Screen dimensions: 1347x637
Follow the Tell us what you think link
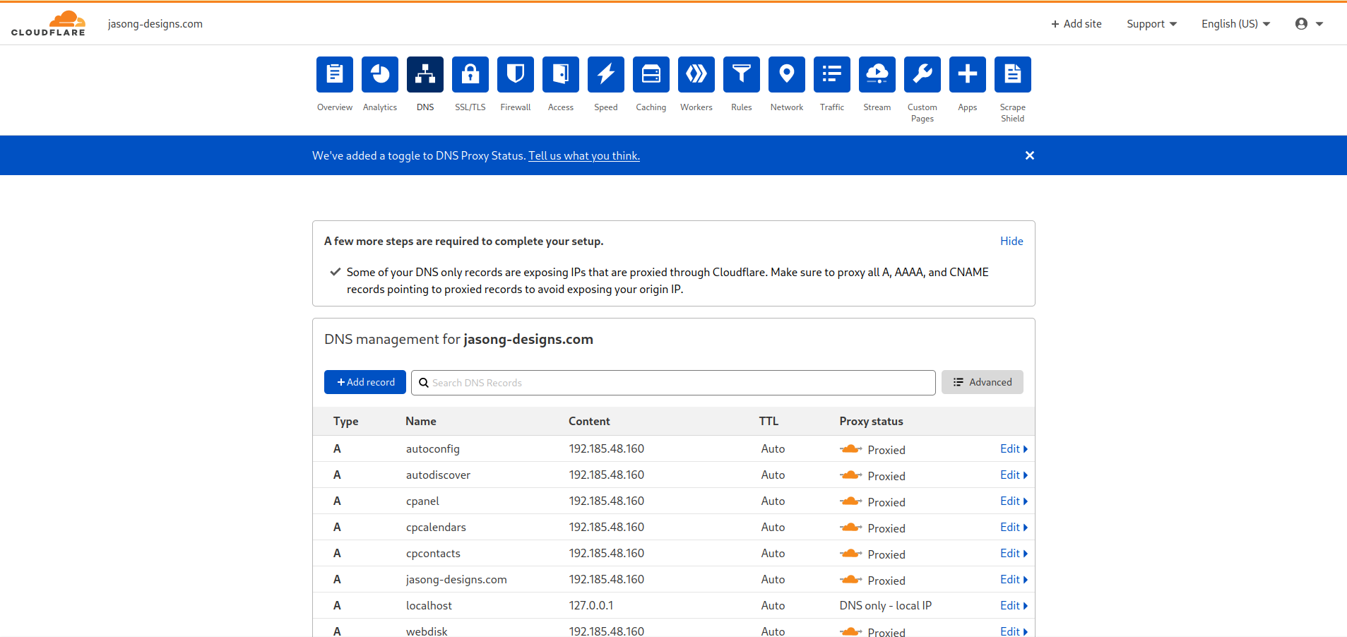pyautogui.click(x=584, y=155)
